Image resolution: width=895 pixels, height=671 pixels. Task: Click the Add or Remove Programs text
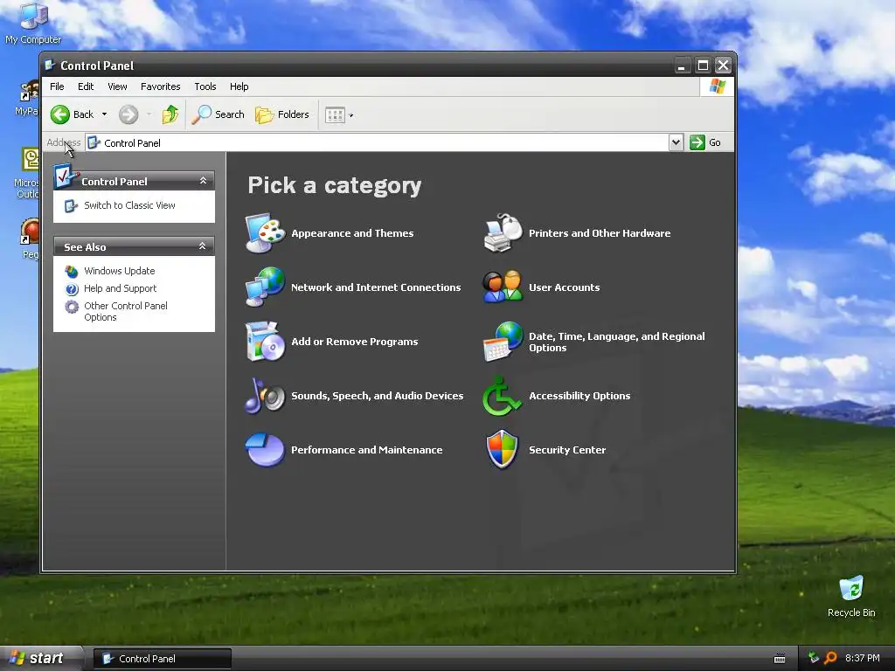355,342
